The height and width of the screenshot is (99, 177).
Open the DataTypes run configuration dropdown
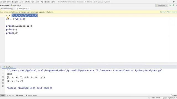[162, 5]
